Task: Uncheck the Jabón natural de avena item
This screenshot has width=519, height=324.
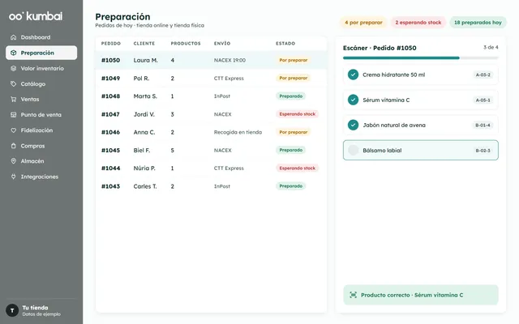Action: click(354, 125)
